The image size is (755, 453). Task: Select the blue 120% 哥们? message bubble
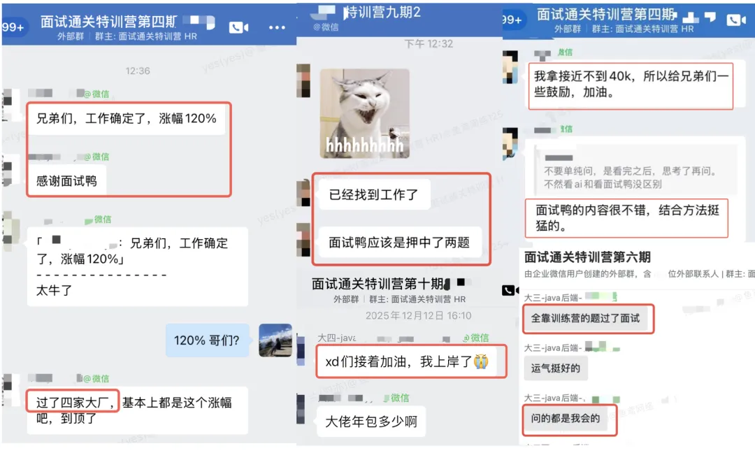click(207, 340)
